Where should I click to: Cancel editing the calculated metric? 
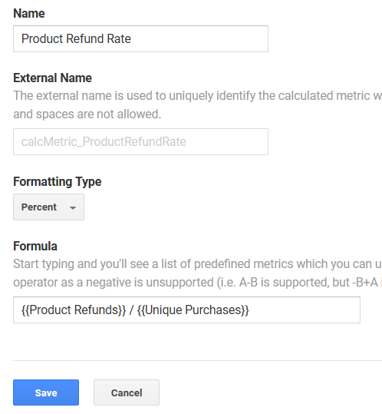tap(127, 392)
